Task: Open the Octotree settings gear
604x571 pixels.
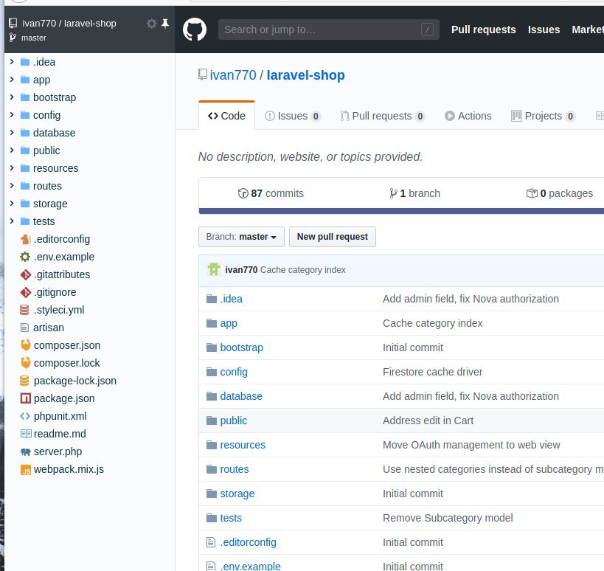Action: [151, 24]
